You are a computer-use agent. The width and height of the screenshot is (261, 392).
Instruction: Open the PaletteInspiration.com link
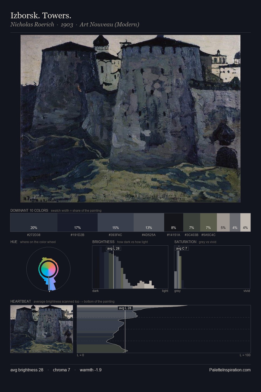(x=230, y=370)
